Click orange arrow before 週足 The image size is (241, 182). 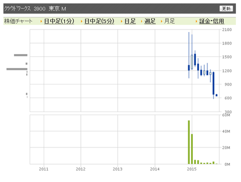[142, 21]
